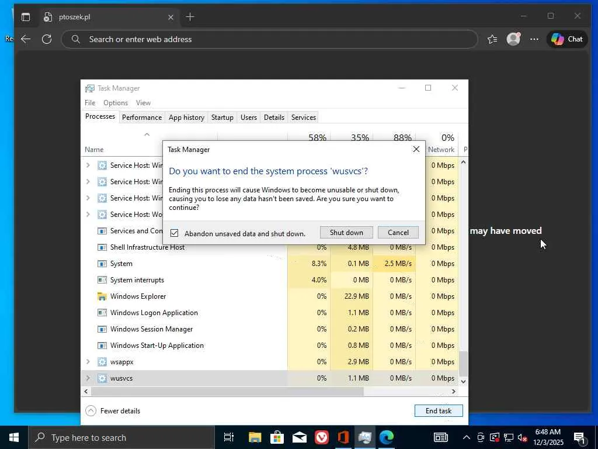Open Edge settings and more ellipsis
The width and height of the screenshot is (598, 449).
534,39
